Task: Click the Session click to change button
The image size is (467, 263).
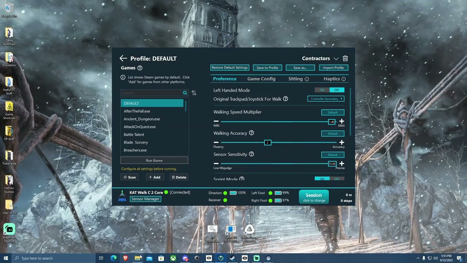Action: [x=314, y=197]
